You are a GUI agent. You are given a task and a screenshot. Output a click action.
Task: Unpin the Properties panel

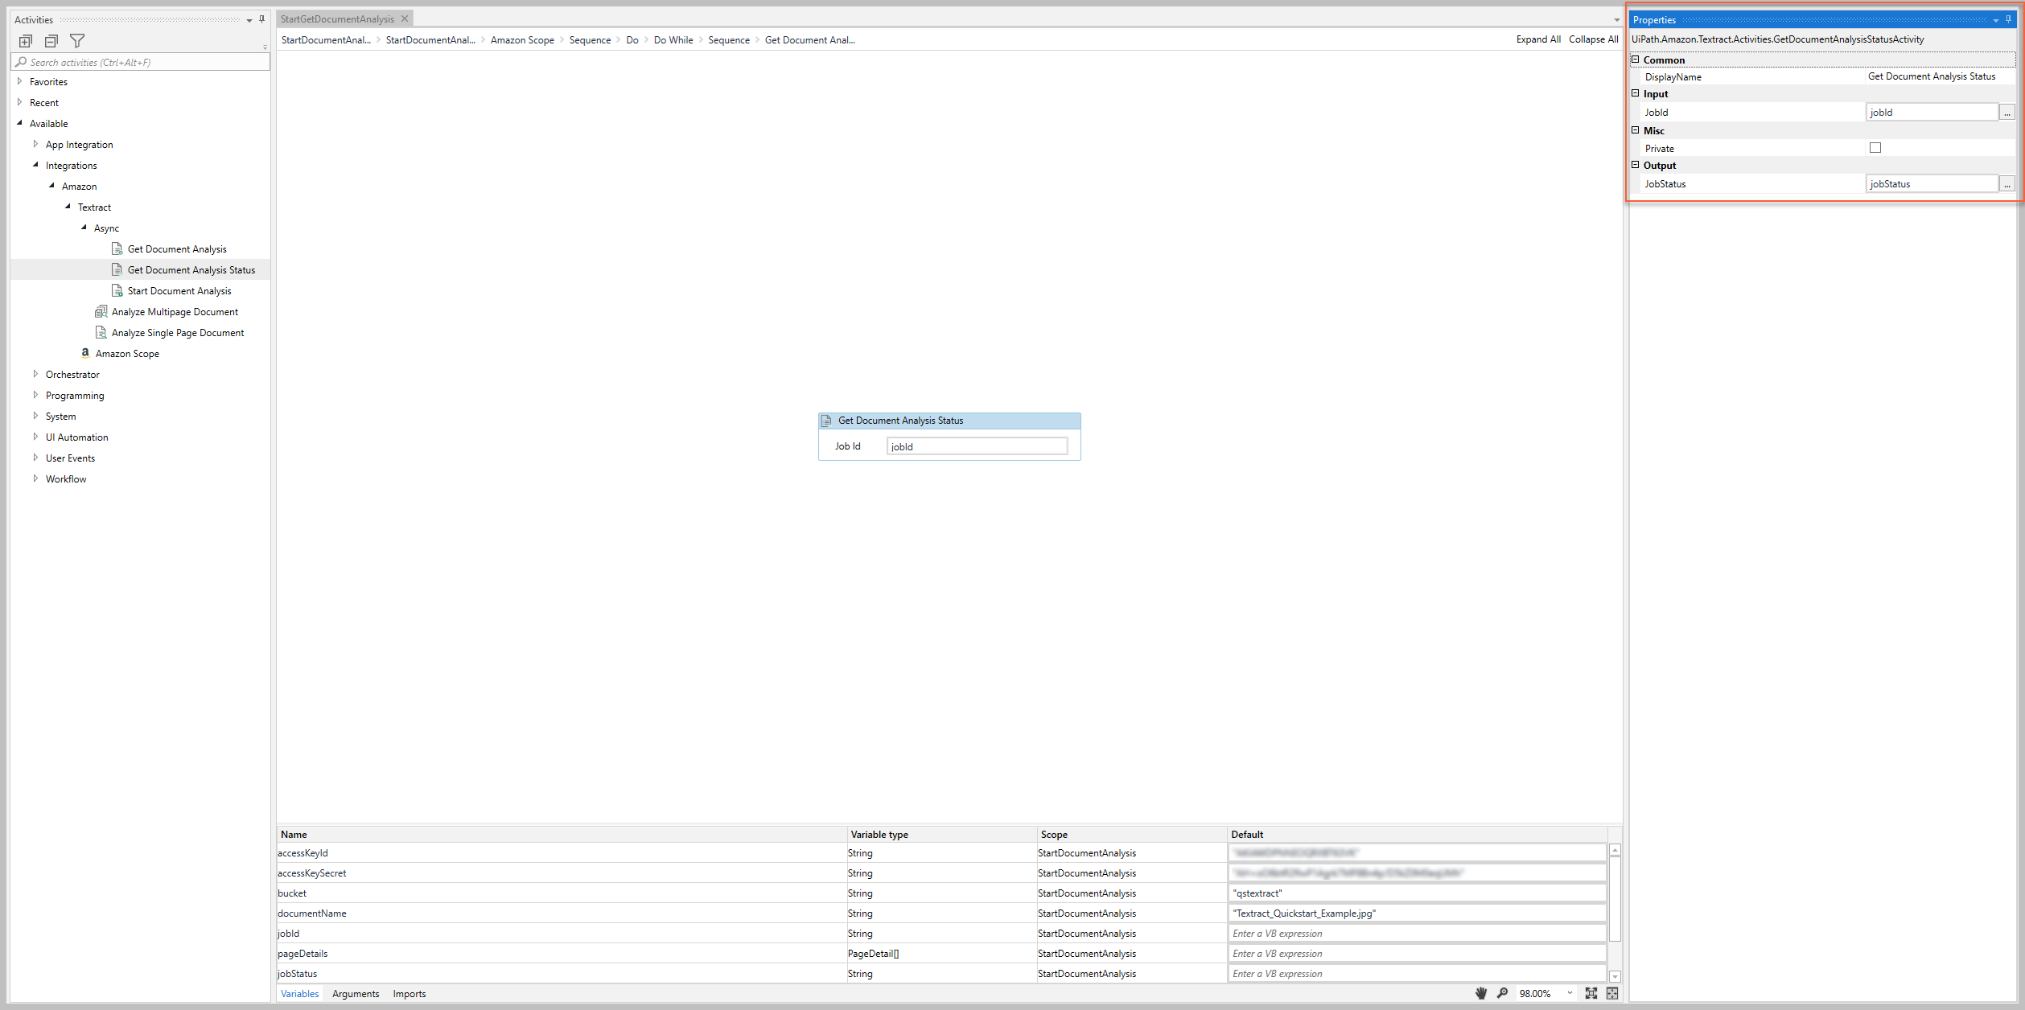coord(2008,19)
